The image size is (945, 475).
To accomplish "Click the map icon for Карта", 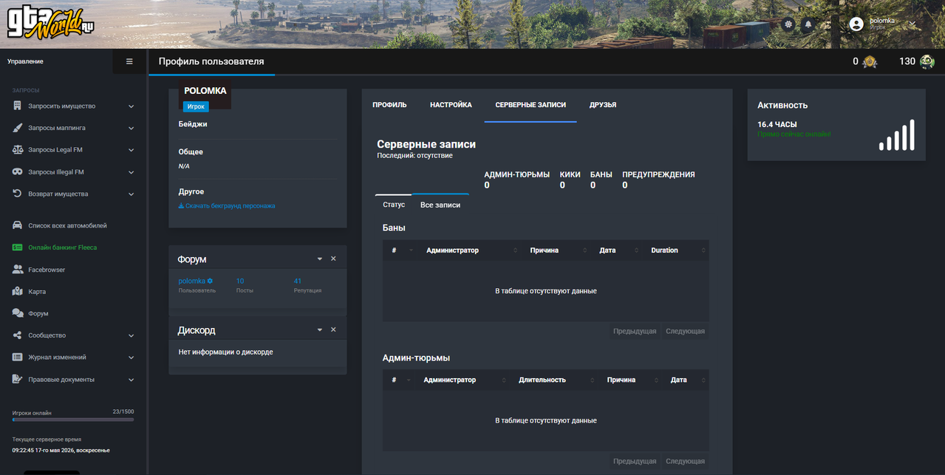I will point(18,292).
